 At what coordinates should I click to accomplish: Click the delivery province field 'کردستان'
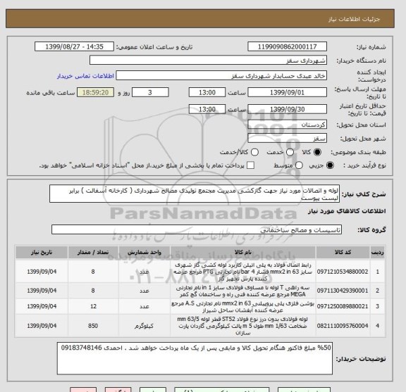pos(287,125)
